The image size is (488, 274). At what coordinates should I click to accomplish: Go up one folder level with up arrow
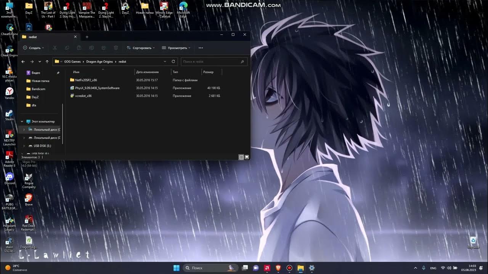[x=47, y=61]
